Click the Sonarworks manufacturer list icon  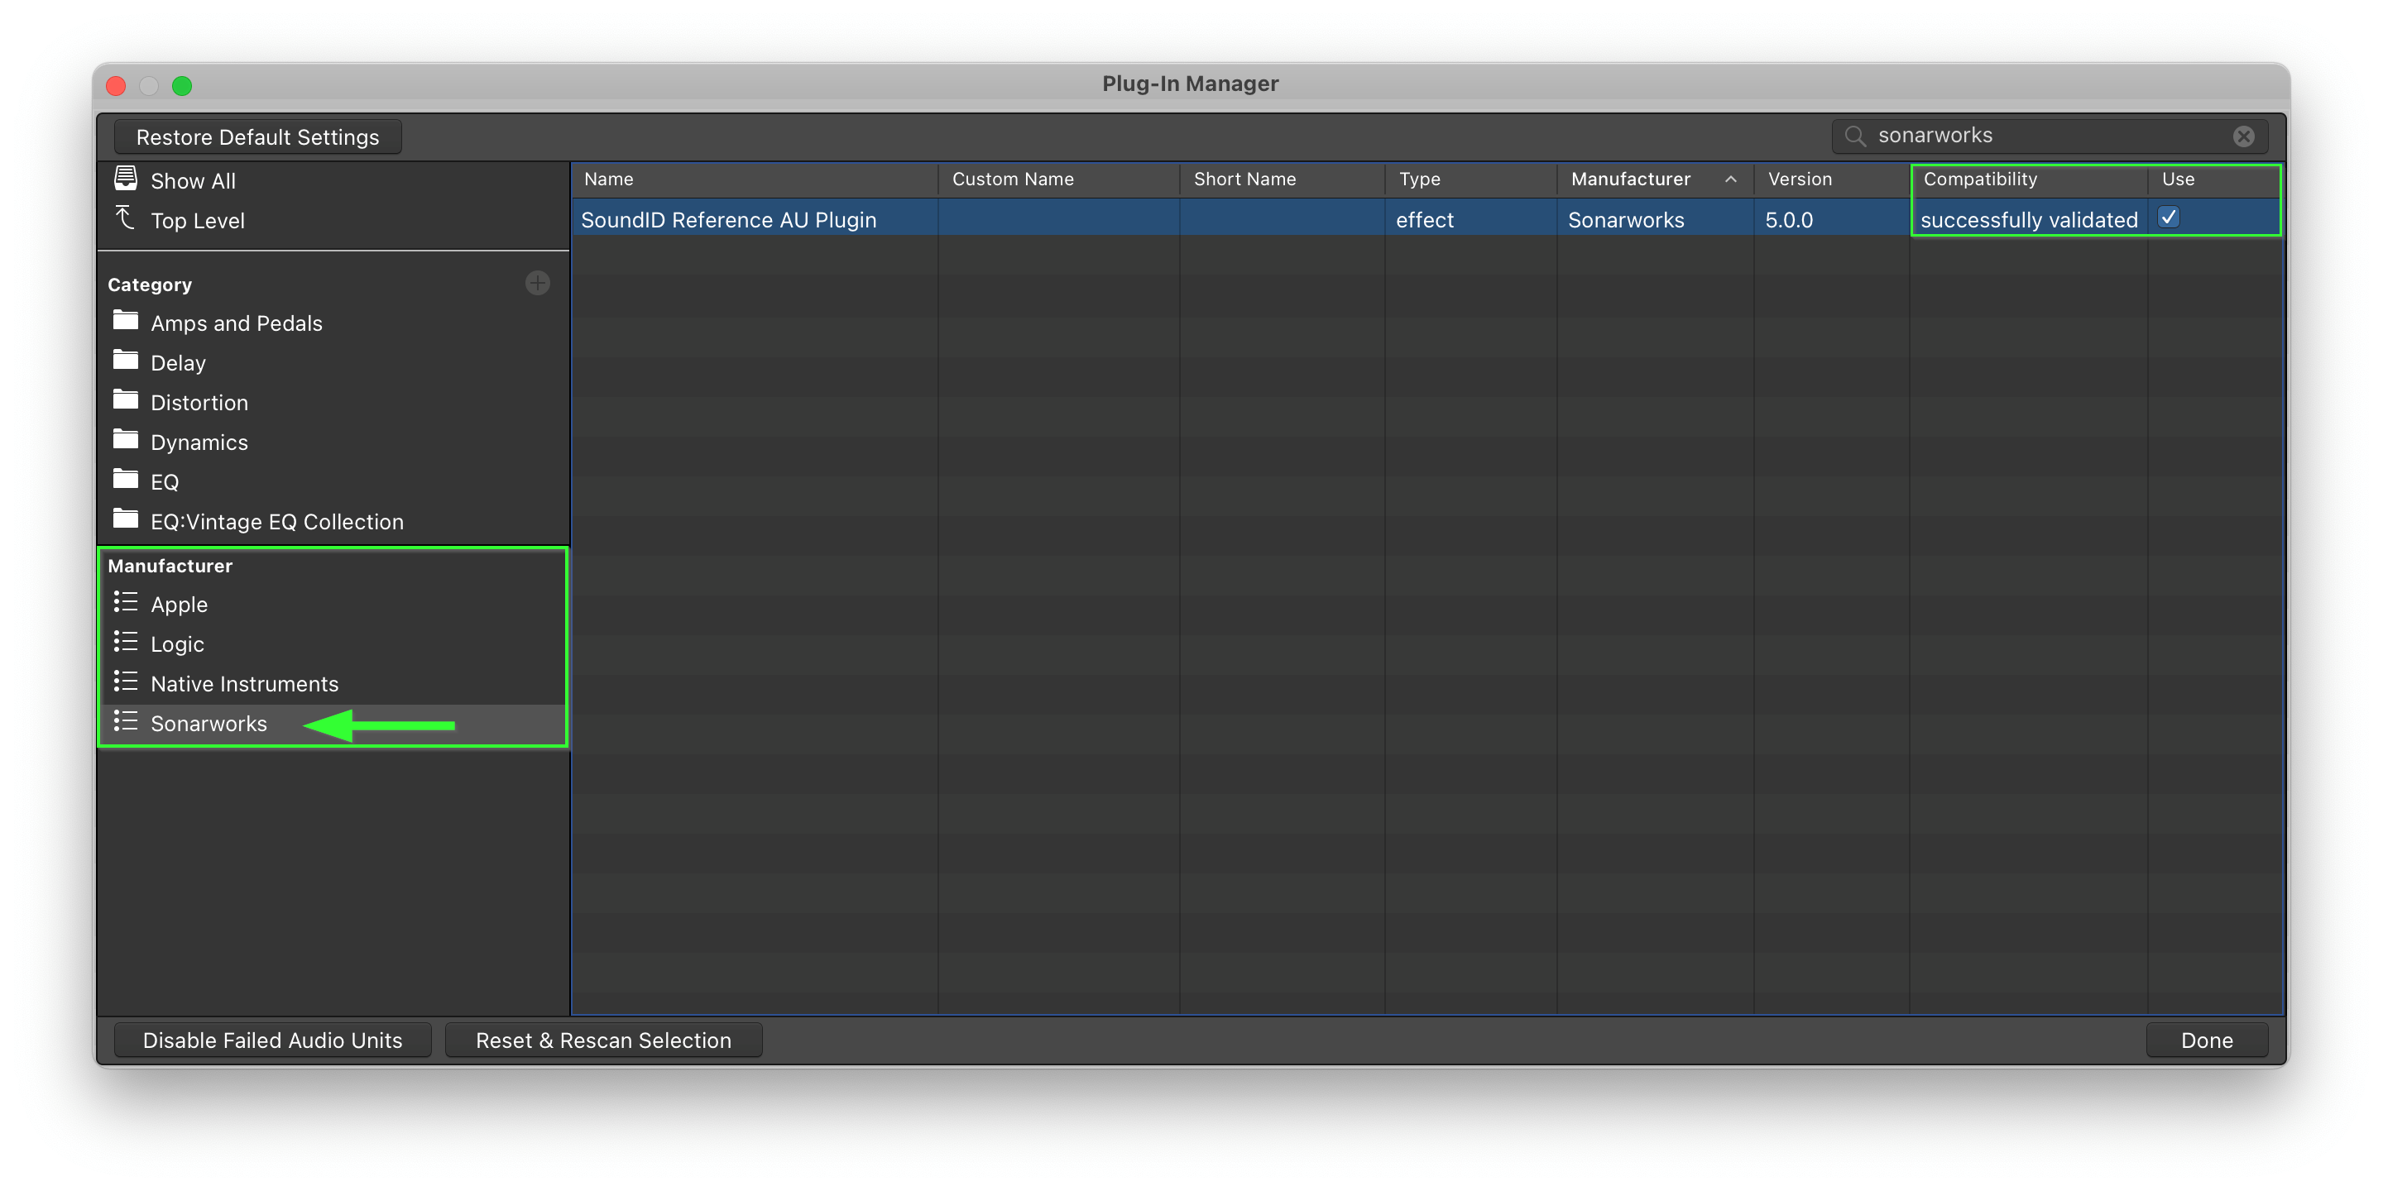point(126,722)
